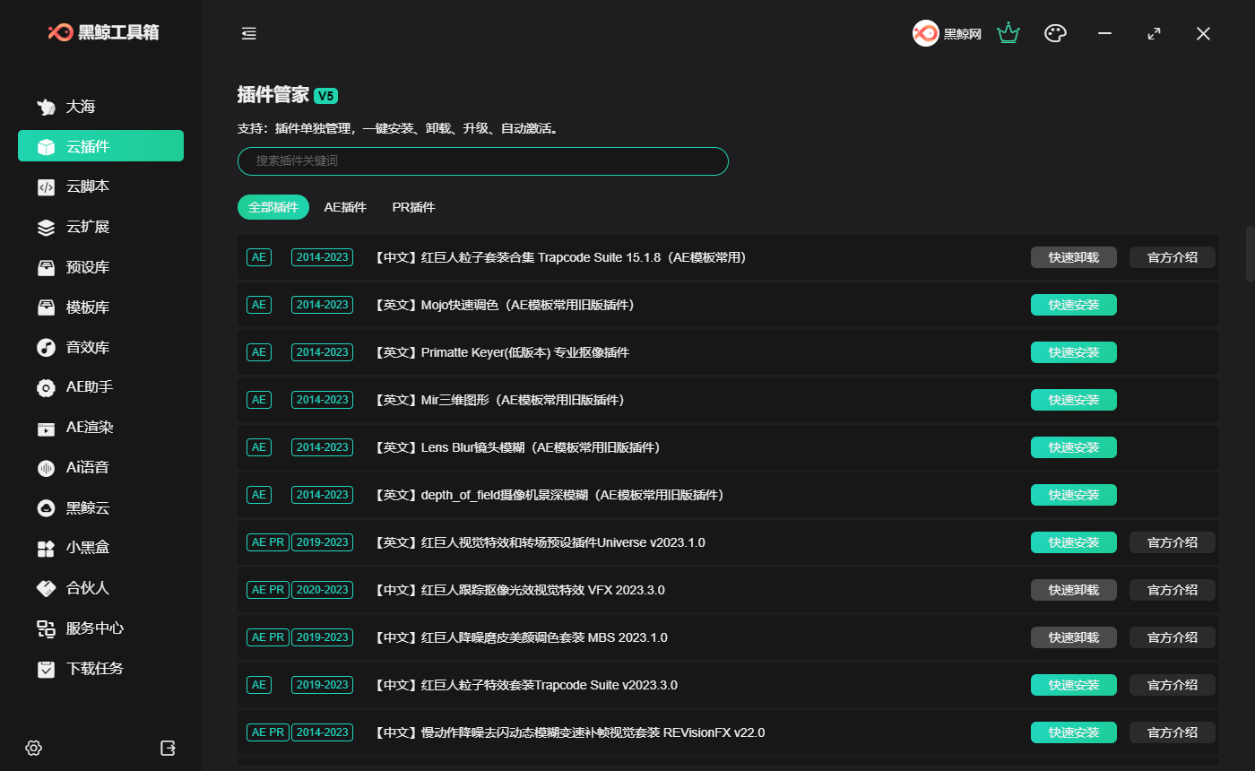Open 官方介绍 for Universe v2023.1.0
1255x771 pixels.
1173,542
